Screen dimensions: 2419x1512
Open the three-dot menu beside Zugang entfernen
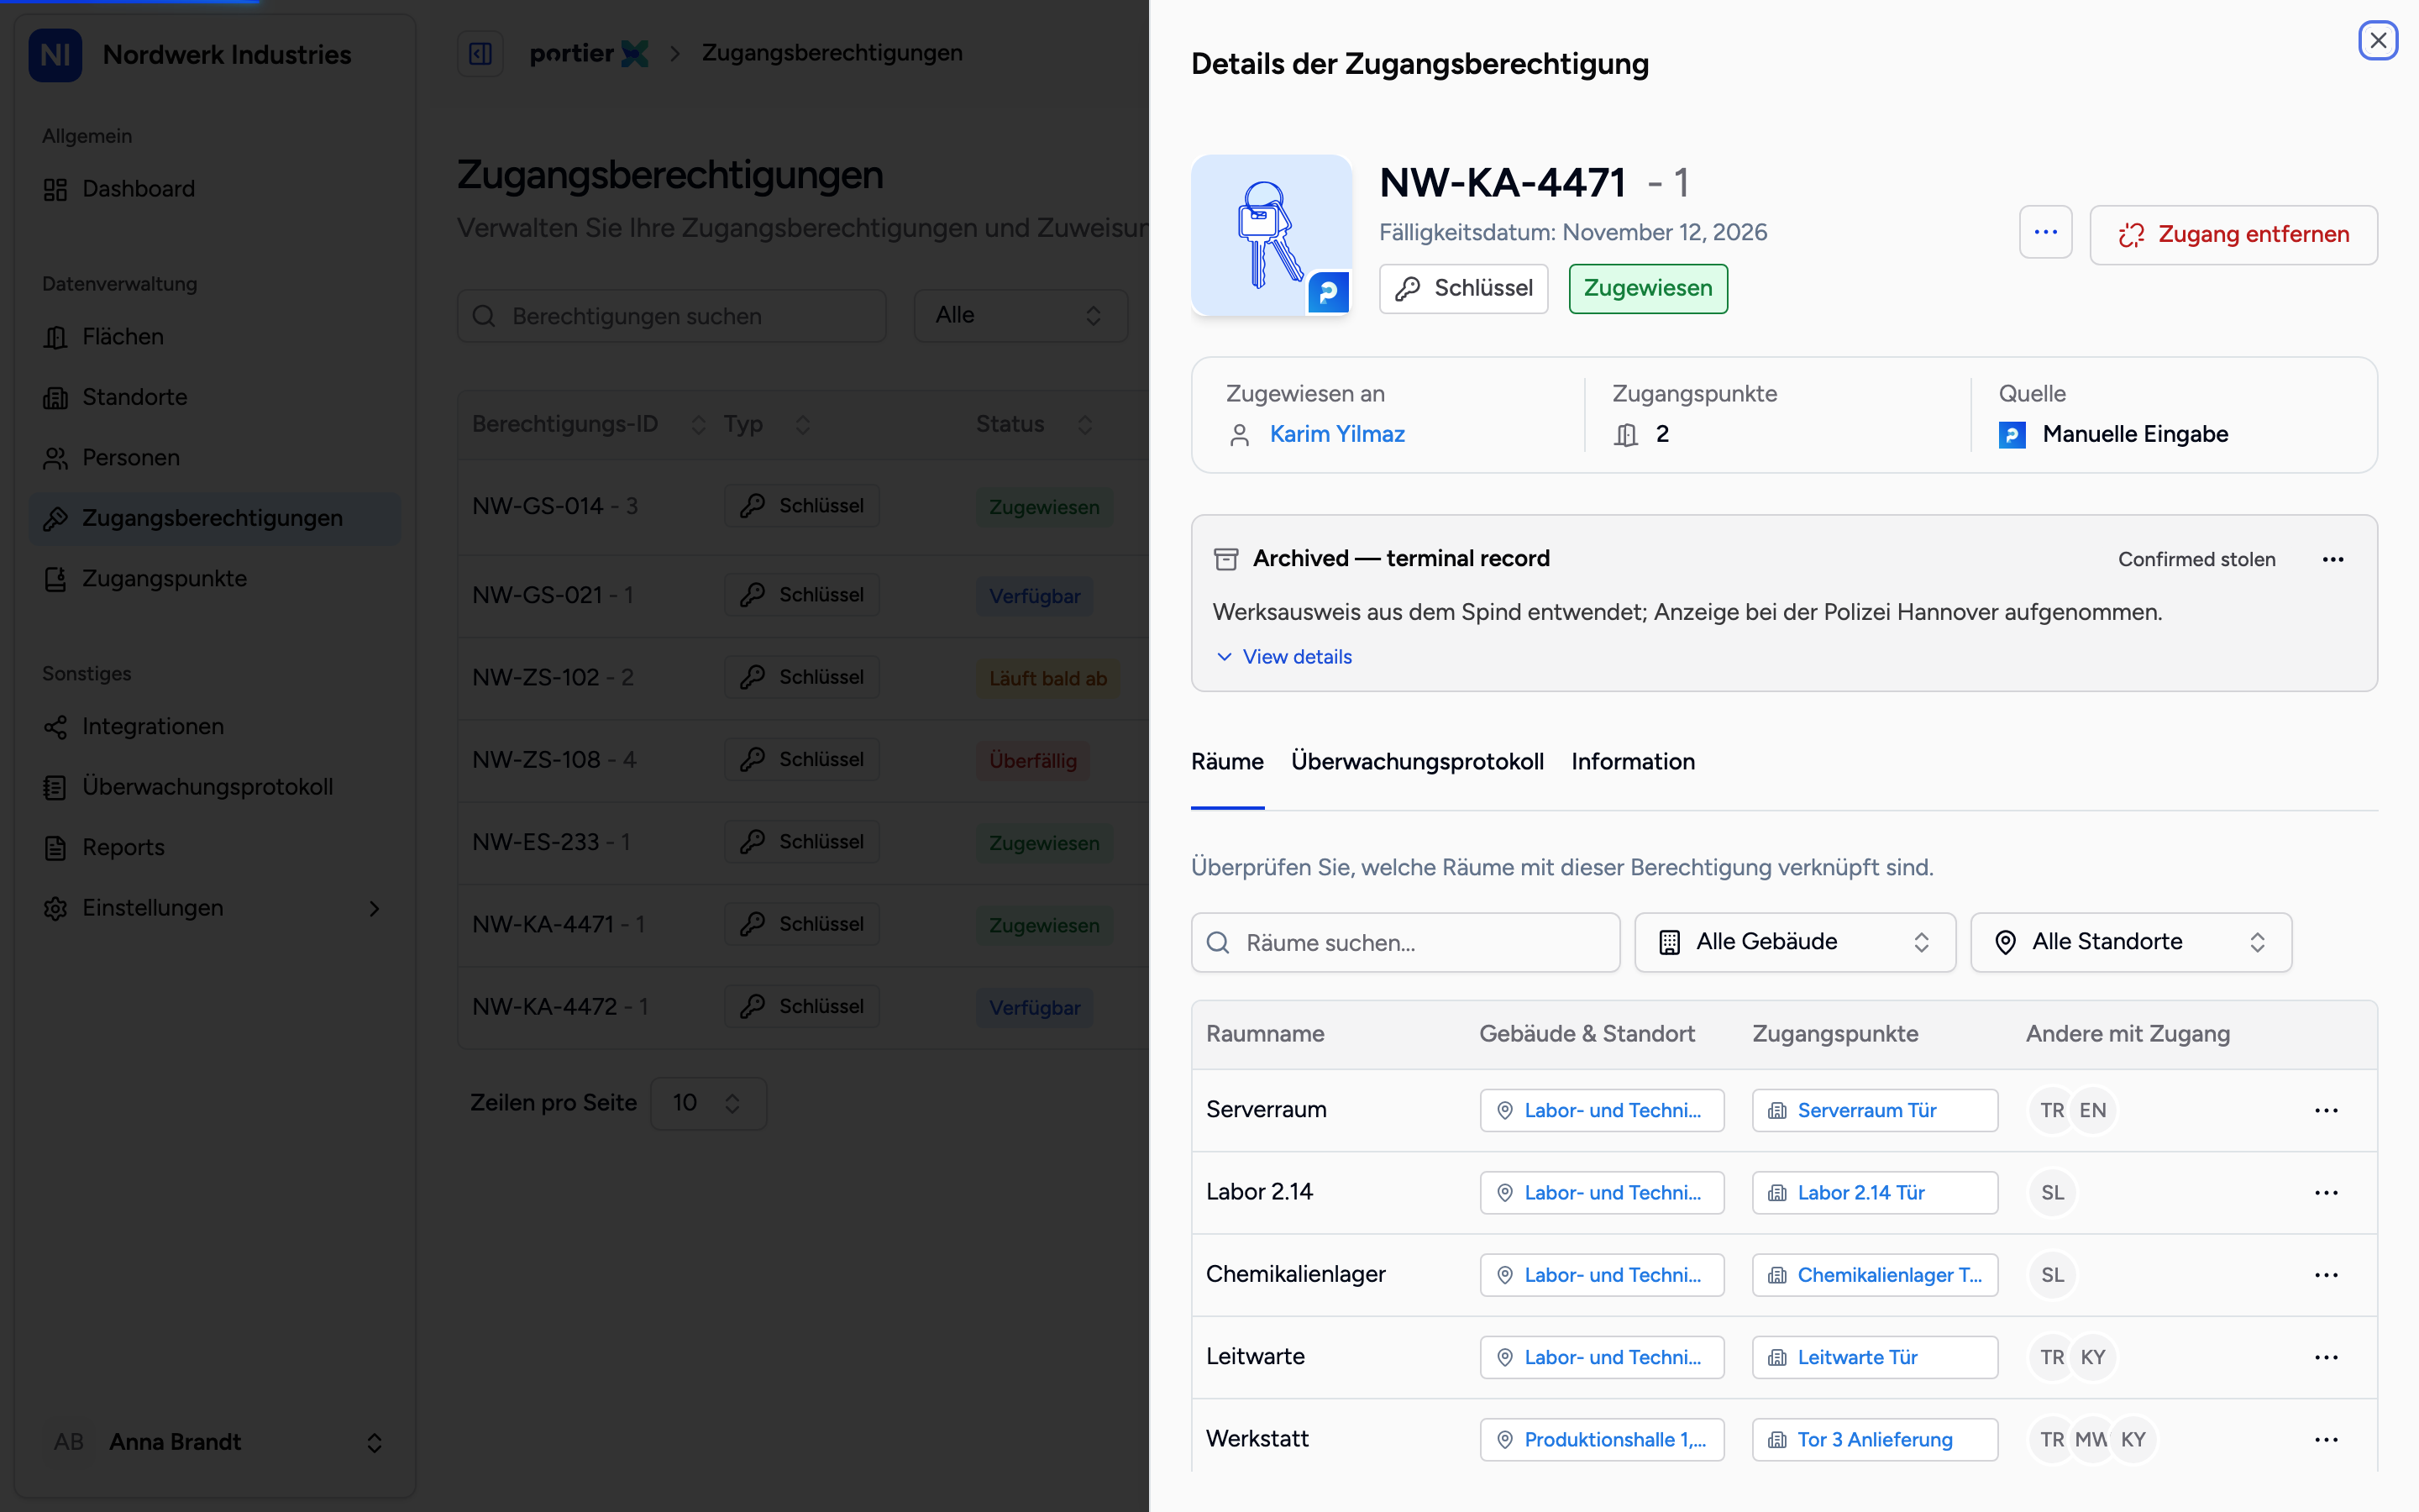[2045, 233]
